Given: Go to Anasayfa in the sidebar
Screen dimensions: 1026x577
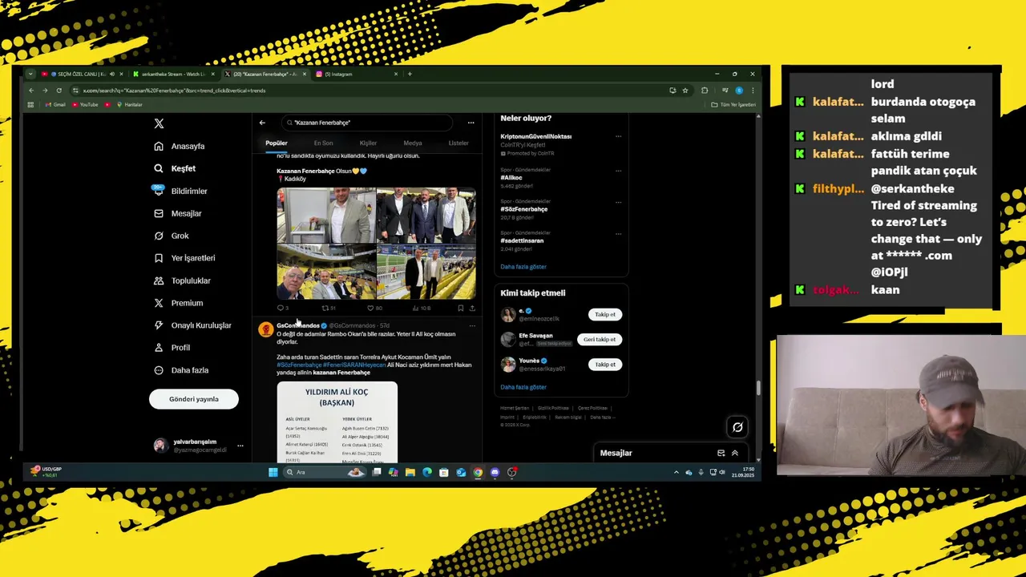Looking at the screenshot, I should pyautogui.click(x=180, y=146).
